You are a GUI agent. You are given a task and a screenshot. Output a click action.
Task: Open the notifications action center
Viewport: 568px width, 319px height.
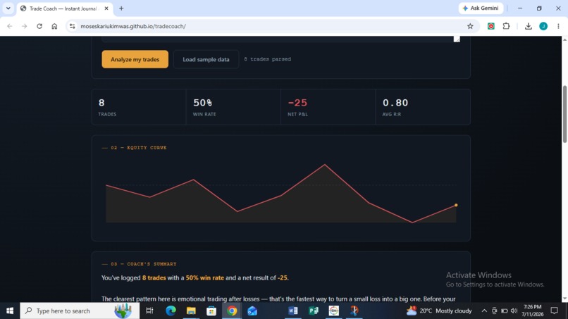(554, 311)
